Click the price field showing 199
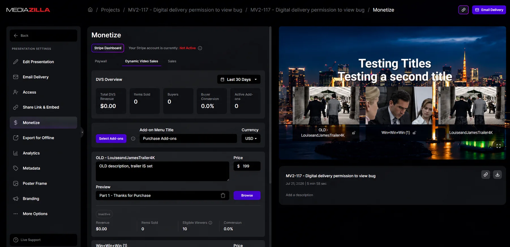 247,166
